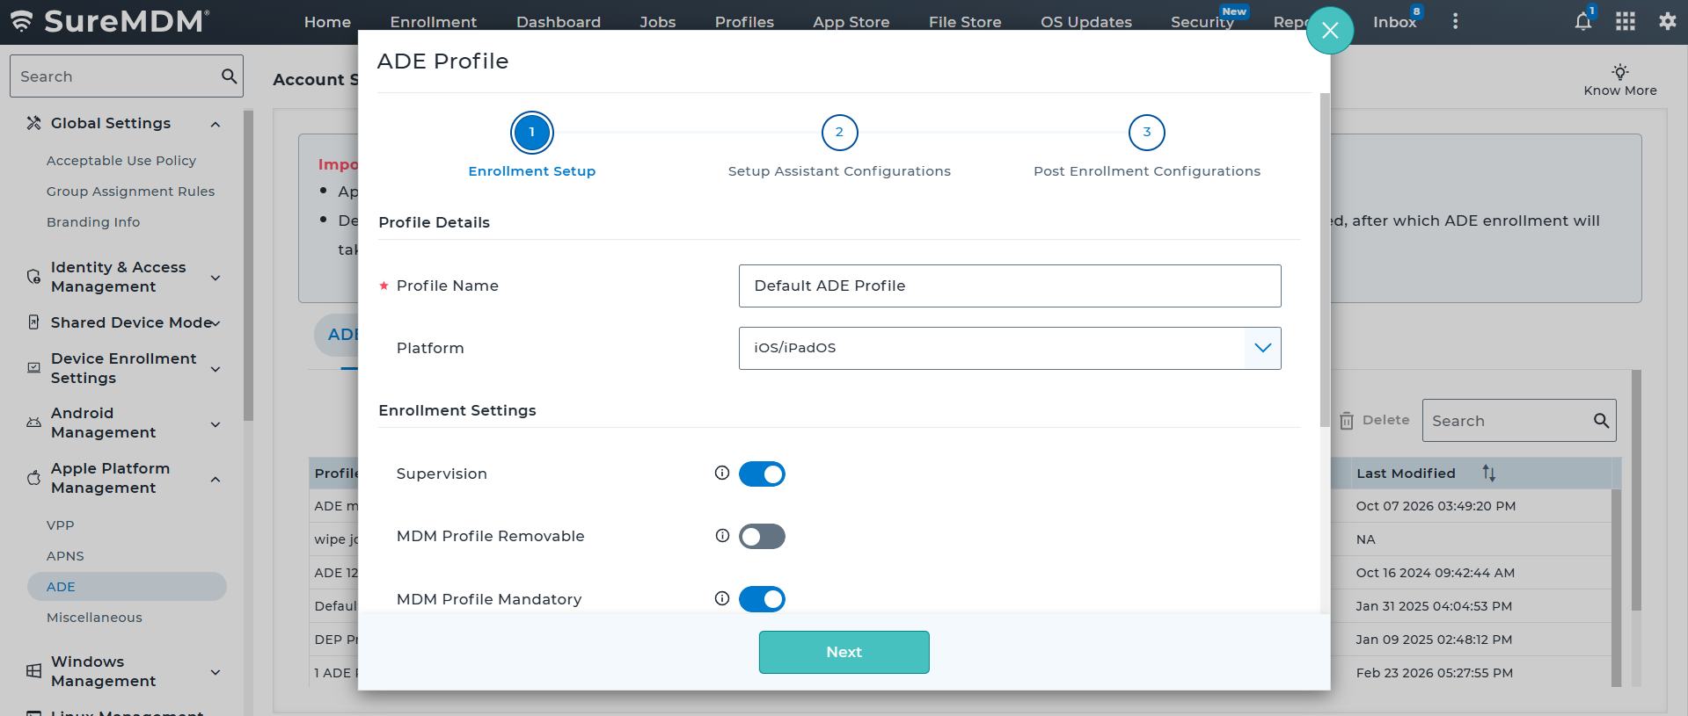The height and width of the screenshot is (716, 1688).
Task: Collapse the Apple Platform Management section
Action: pyautogui.click(x=216, y=479)
